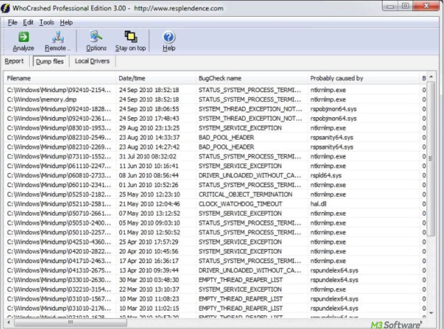
Task: Click BAD_POOL_HEADER at 14:33:37 row
Action: pyautogui.click(x=226, y=138)
